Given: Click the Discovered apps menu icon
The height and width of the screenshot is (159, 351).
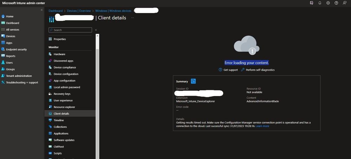Looking at the screenshot, I should [50, 61].
